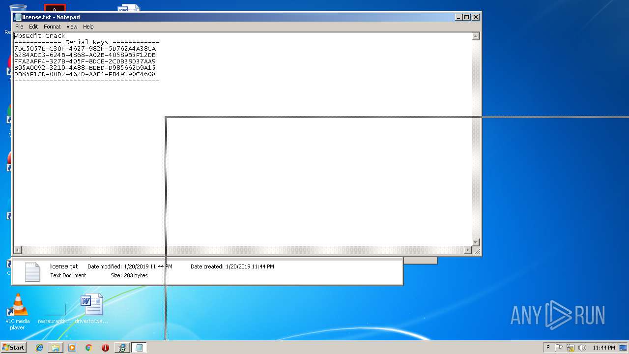Click the license.txt file icon in details pane
This screenshot has height=354, width=629.
[32, 271]
